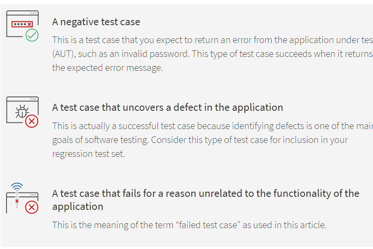Select heading about uncovering a defect

pyautogui.click(x=168, y=107)
